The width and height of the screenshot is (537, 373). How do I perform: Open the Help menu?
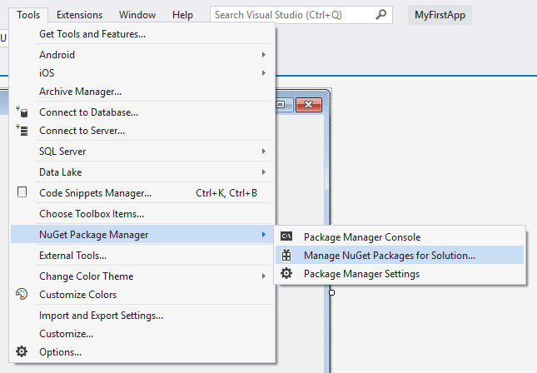click(182, 15)
